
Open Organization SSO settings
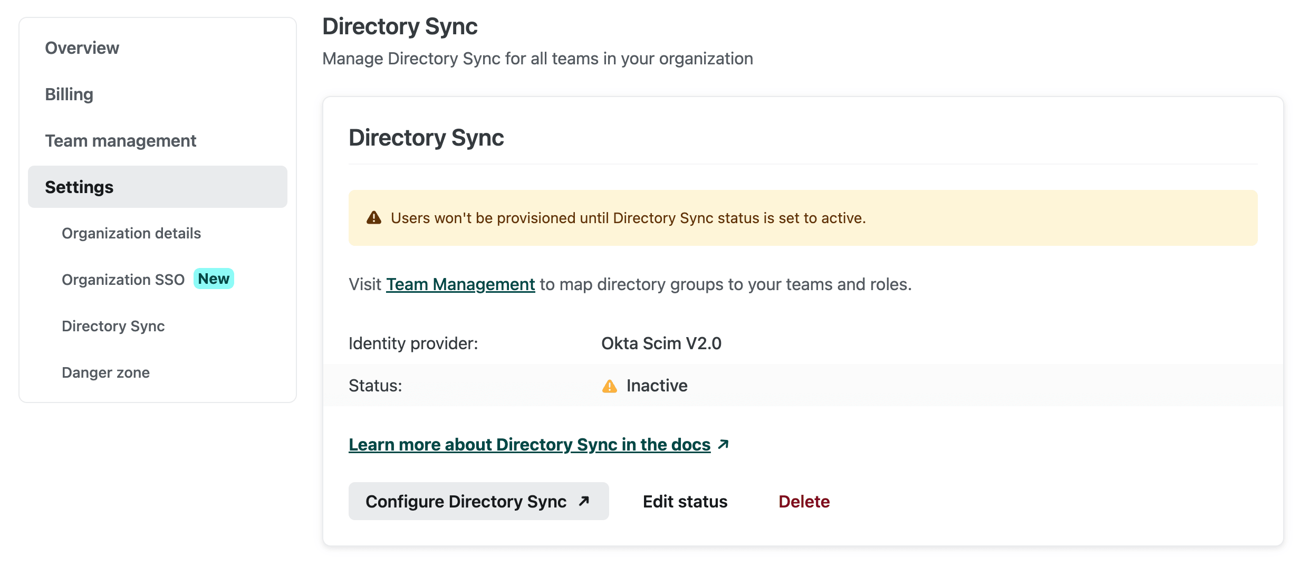tap(123, 280)
